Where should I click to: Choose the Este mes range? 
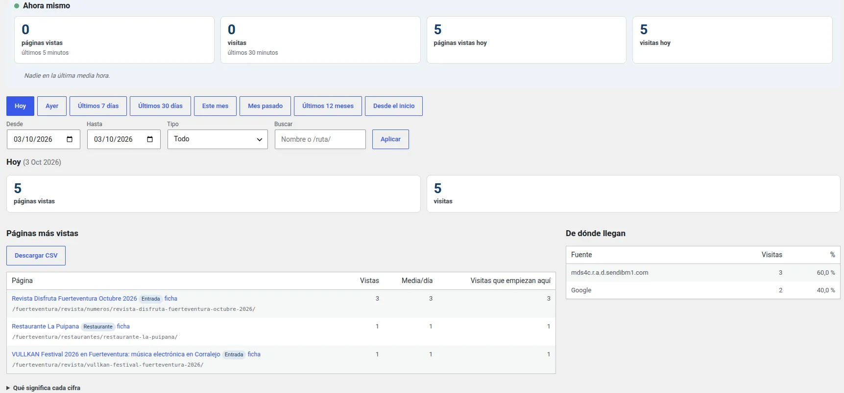(x=215, y=106)
